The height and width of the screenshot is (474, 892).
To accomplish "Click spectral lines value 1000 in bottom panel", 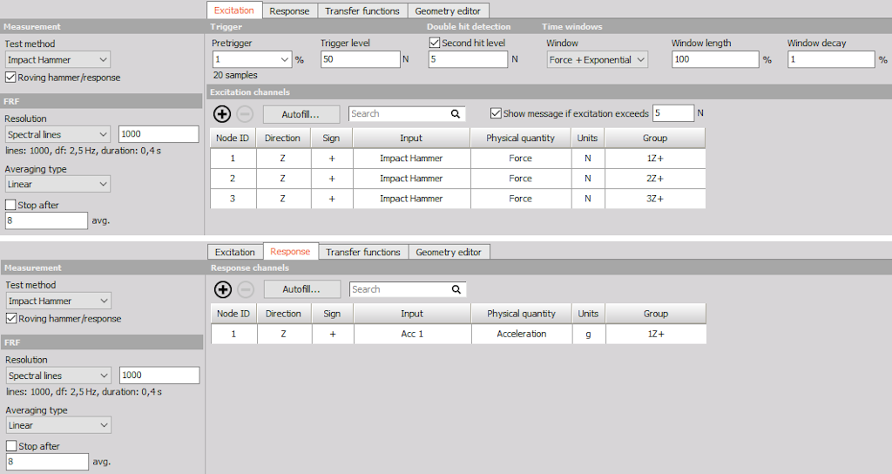I will coord(159,376).
